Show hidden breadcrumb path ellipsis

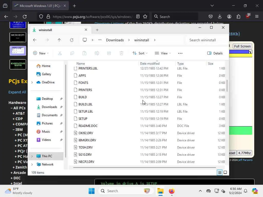coord(100,40)
